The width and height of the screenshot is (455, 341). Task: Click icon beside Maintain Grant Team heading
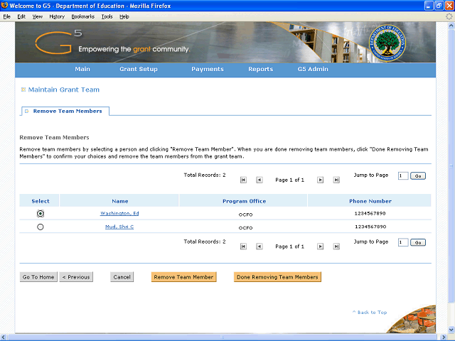coord(23,90)
